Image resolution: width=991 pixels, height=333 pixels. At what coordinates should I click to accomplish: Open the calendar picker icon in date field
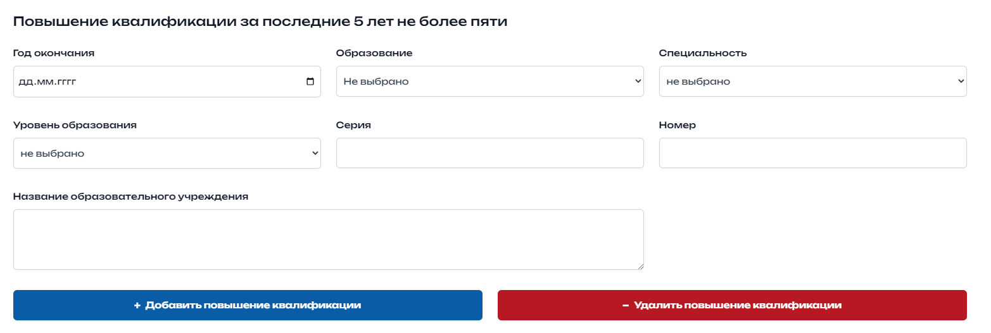tap(310, 82)
